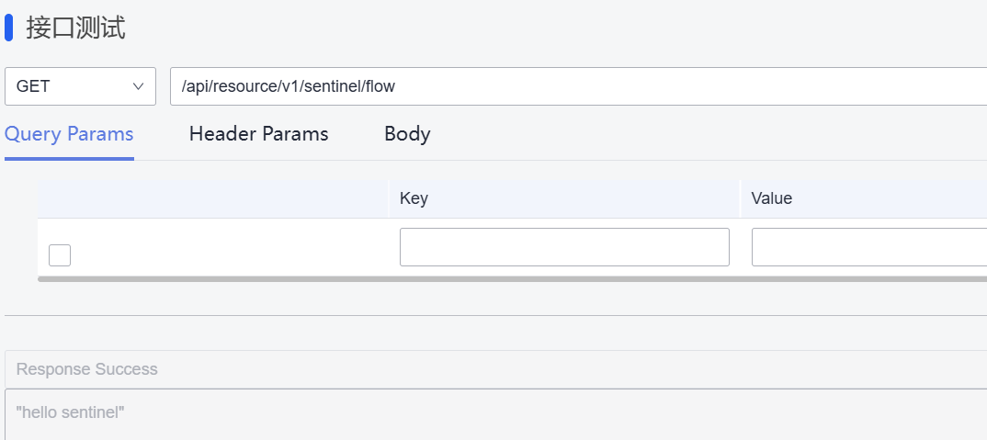Switch to the Query Params tab

tap(69, 134)
